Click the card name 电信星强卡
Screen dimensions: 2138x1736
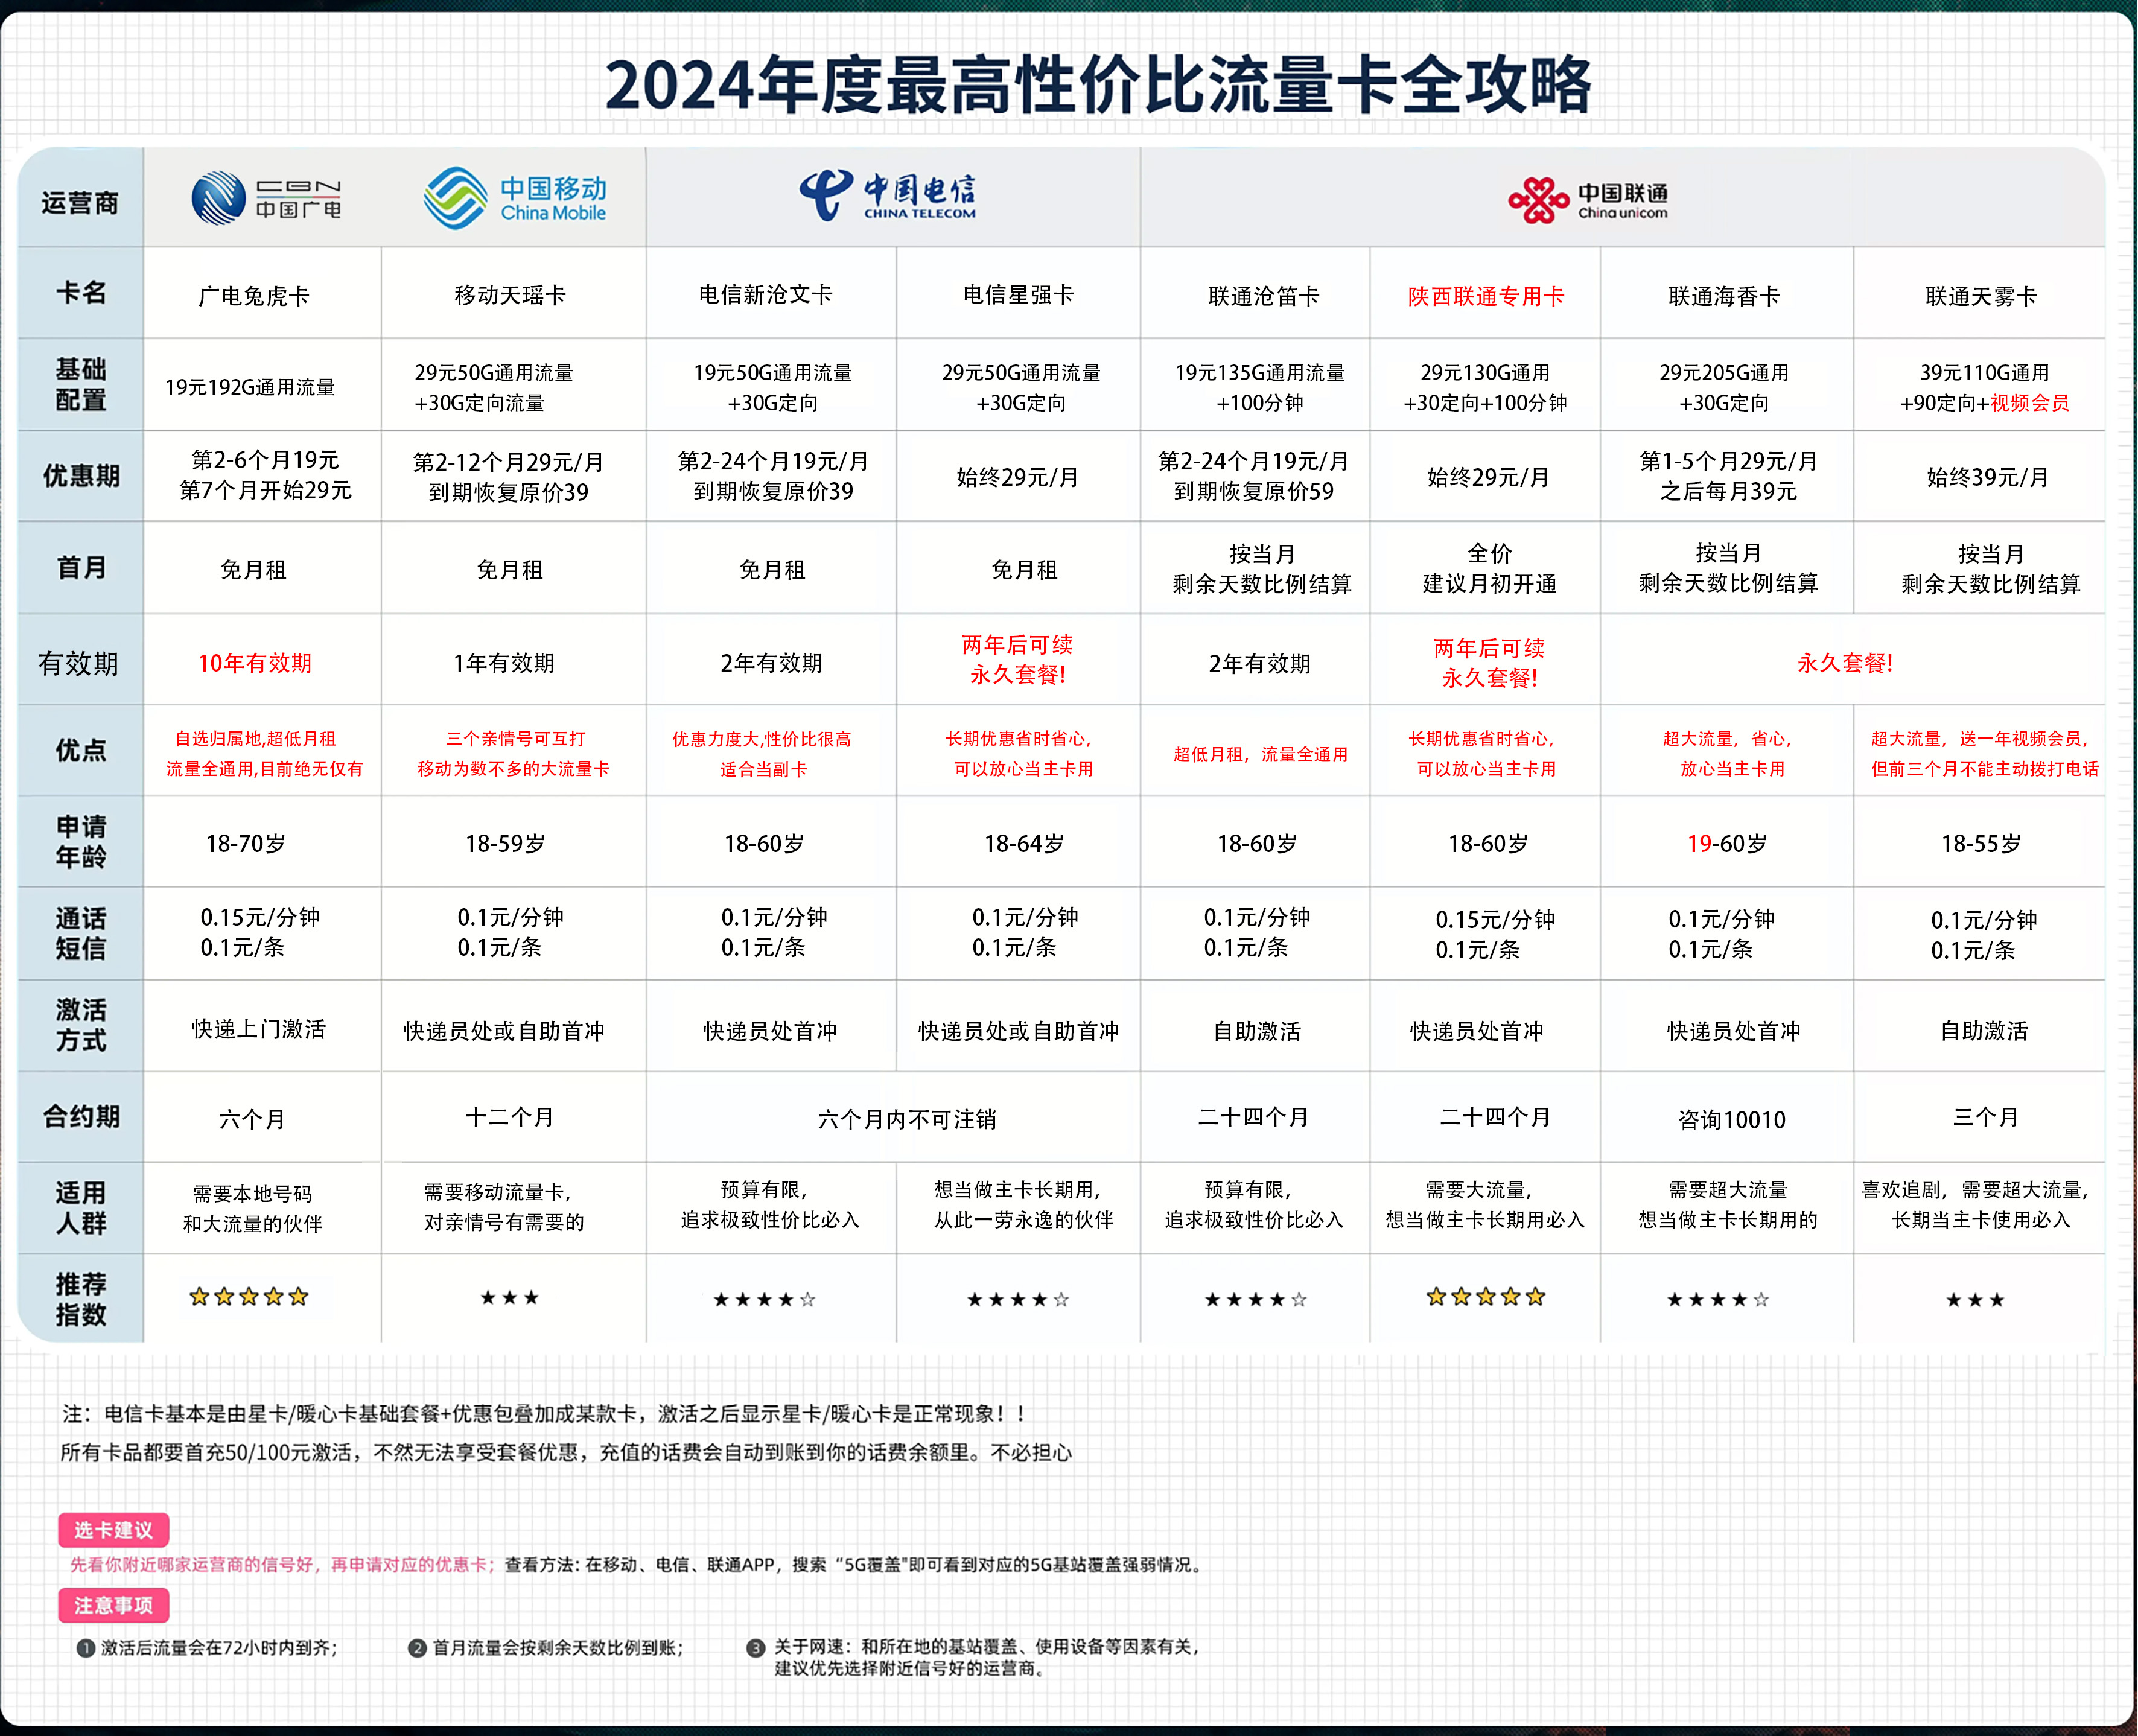click(x=1018, y=294)
